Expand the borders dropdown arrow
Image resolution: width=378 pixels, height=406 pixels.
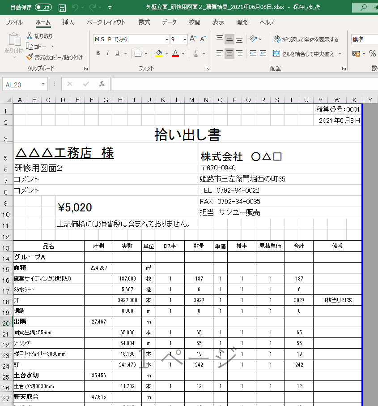coord(146,54)
